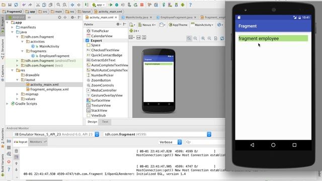
Task: Click the Cut scissors icon
Action: tap(38, 5)
